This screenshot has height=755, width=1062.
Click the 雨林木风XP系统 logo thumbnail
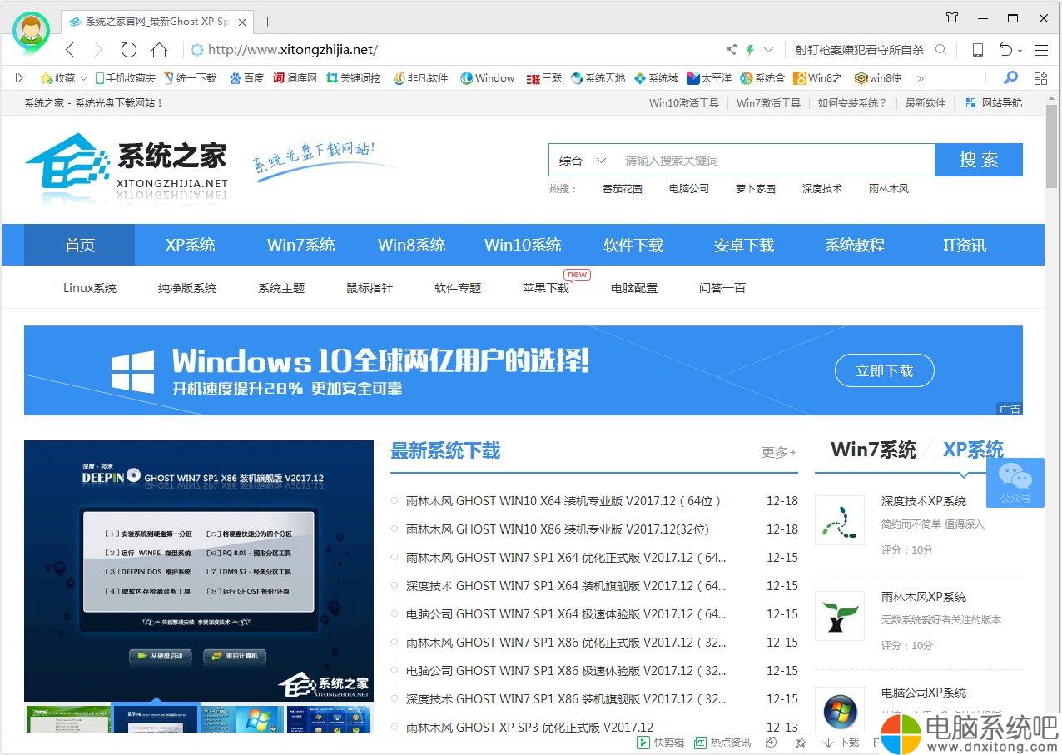click(840, 616)
